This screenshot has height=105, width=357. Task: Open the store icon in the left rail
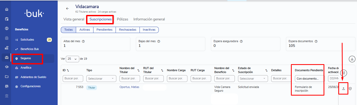(7, 86)
